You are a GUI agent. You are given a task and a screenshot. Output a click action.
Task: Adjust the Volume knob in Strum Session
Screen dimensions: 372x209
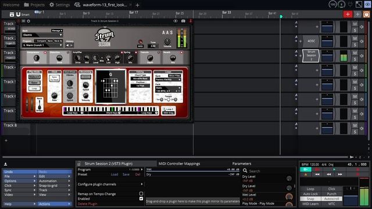coord(167,42)
